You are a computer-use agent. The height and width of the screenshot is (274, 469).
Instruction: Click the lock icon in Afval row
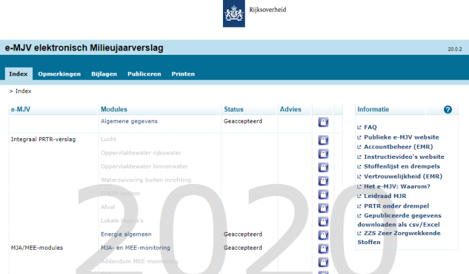click(323, 208)
